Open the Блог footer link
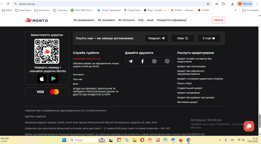The height and width of the screenshot is (144, 261). coord(75,84)
